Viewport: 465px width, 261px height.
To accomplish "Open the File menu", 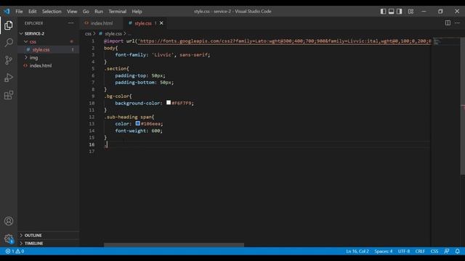I will [19, 12].
